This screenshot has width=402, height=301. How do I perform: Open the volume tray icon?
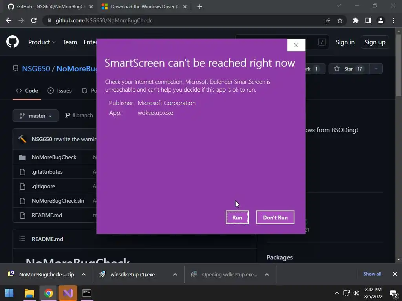coord(356,293)
